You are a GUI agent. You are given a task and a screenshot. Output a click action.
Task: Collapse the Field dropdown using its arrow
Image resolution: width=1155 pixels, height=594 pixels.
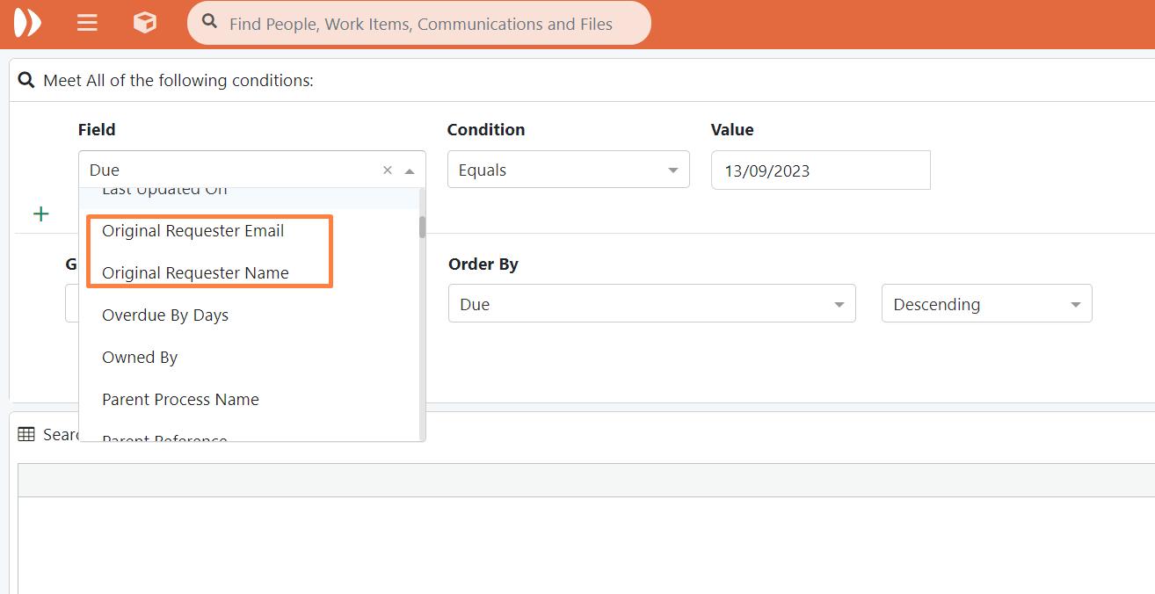[x=410, y=170]
